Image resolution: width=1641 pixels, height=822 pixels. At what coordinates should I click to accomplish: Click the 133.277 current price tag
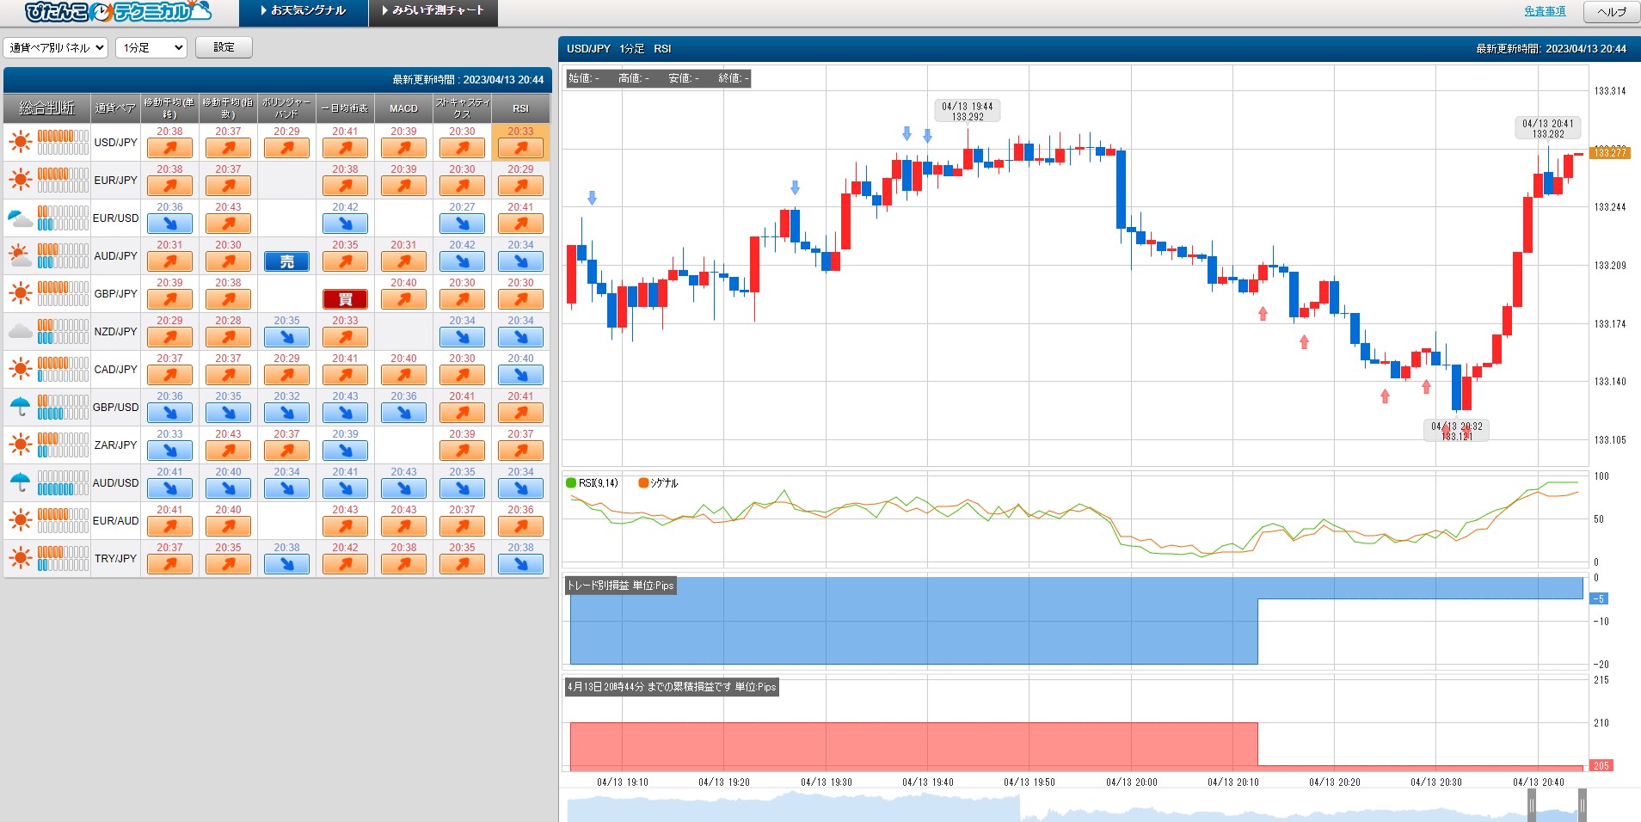pos(1609,152)
